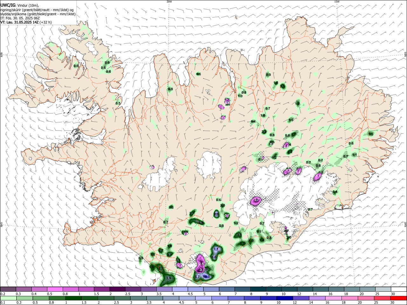Image resolution: width=407 pixels, height=305 pixels.
Task: Click the 5.7 precipitation value near south coast
Action: [x=197, y=277]
